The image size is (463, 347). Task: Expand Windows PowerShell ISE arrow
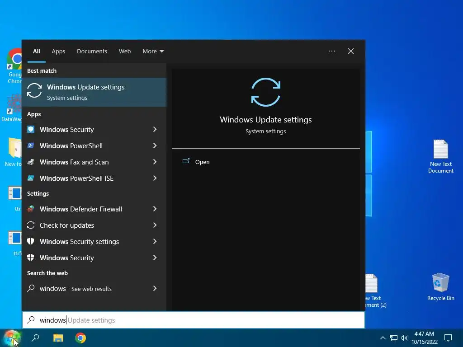click(155, 178)
